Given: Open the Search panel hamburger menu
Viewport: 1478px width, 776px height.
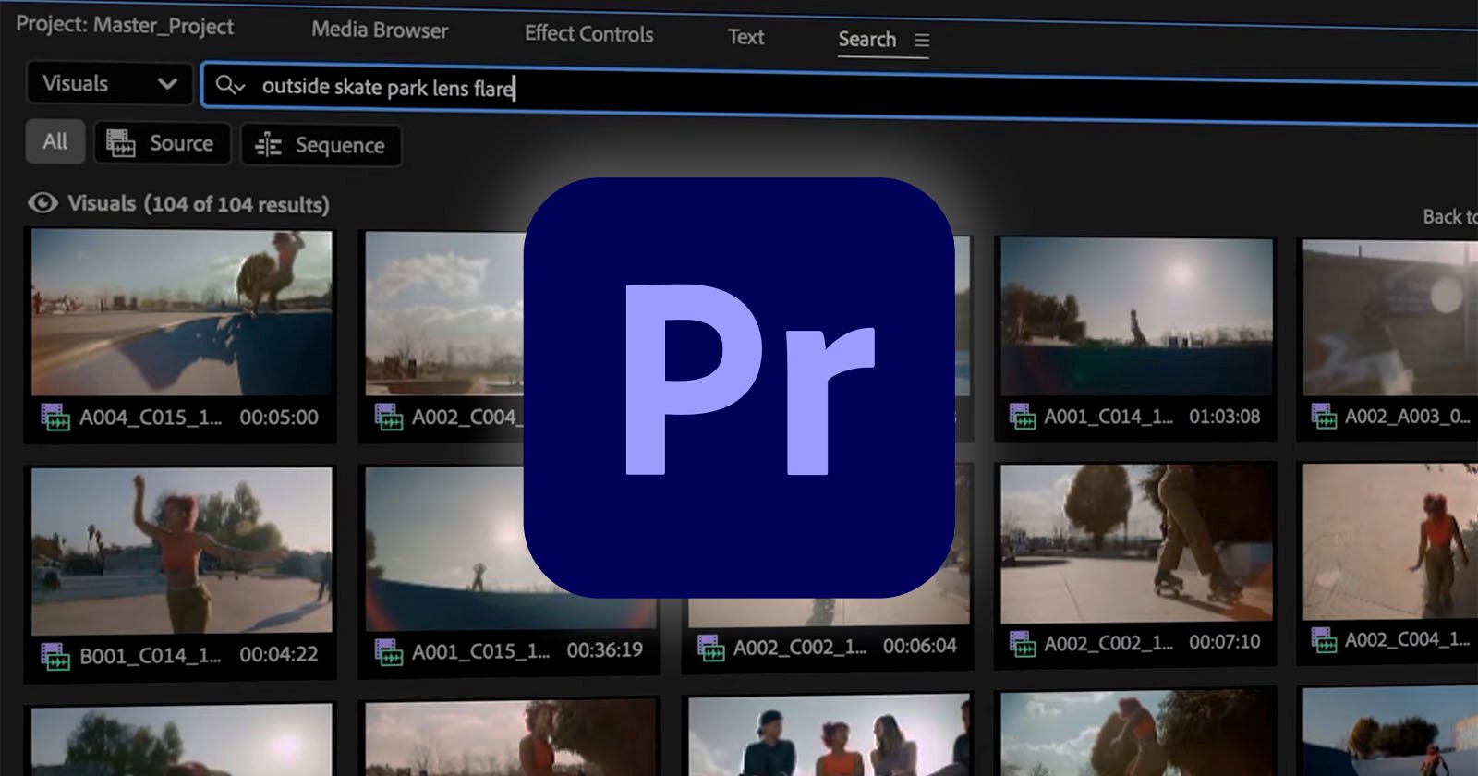Looking at the screenshot, I should (922, 41).
